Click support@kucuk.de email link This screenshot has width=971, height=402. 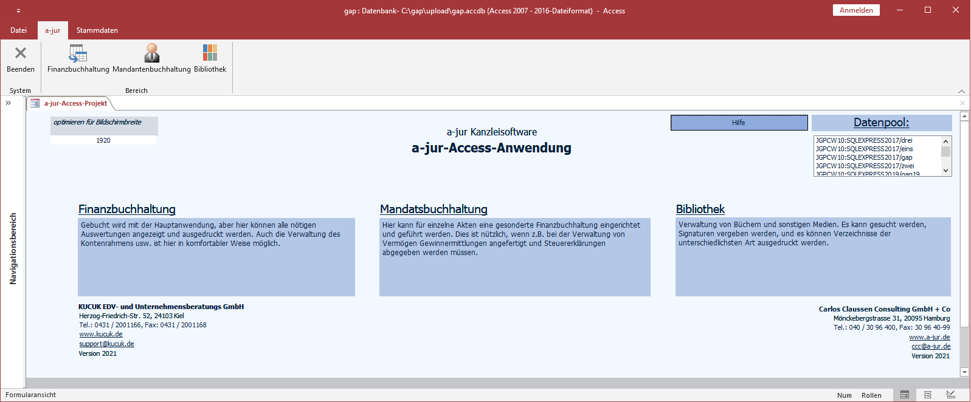click(x=106, y=344)
